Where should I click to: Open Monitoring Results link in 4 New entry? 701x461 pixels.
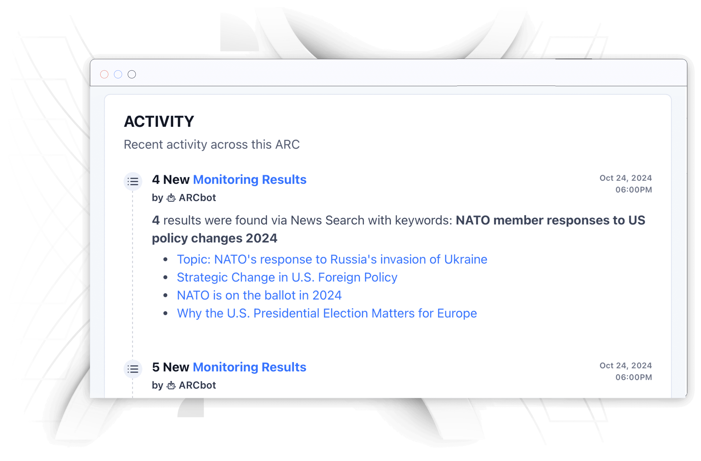click(x=250, y=179)
